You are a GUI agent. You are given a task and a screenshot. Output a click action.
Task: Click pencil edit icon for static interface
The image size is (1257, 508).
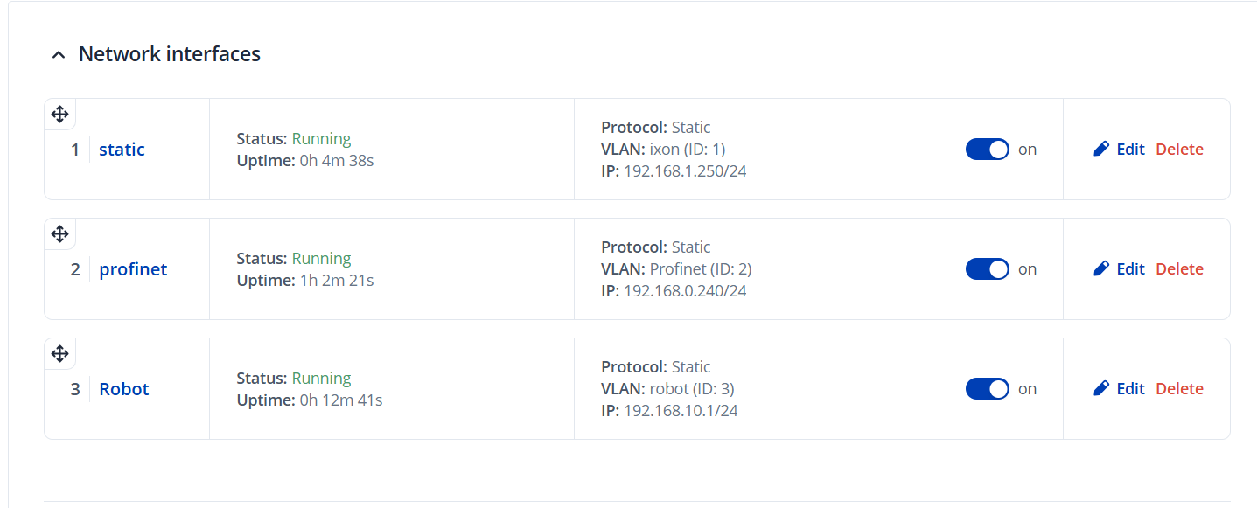coord(1101,150)
